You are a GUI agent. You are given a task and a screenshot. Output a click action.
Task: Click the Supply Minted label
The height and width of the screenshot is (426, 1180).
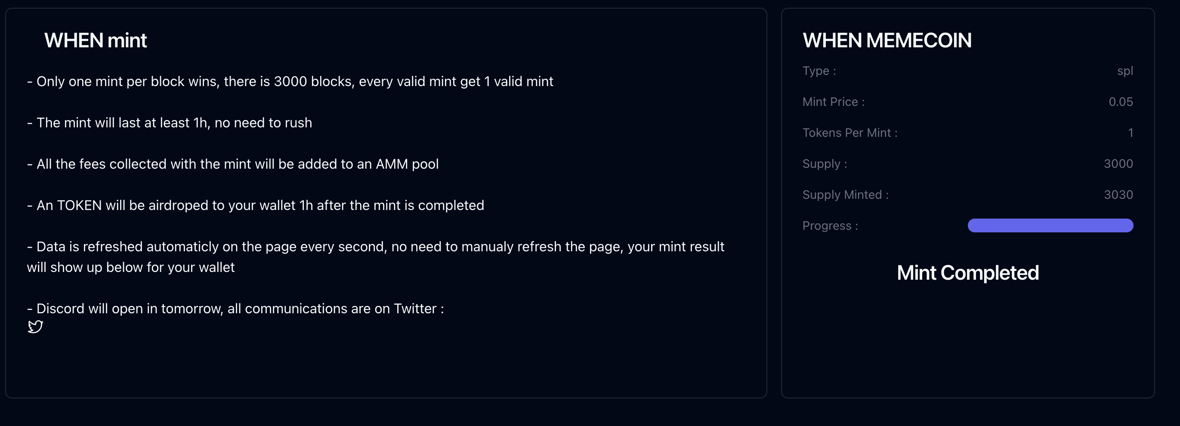click(x=845, y=194)
